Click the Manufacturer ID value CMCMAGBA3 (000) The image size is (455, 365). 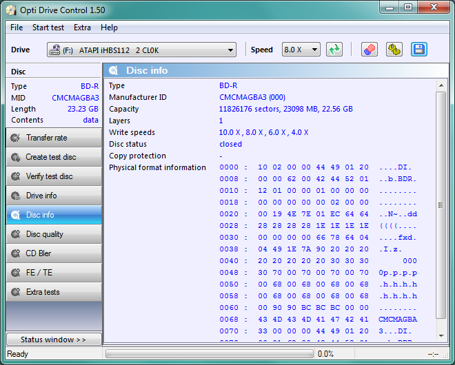(x=252, y=97)
